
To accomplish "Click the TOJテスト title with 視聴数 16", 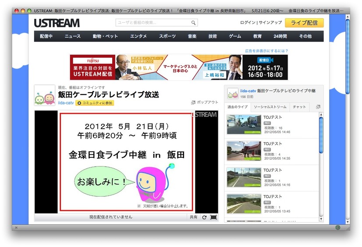I will 273,117.
